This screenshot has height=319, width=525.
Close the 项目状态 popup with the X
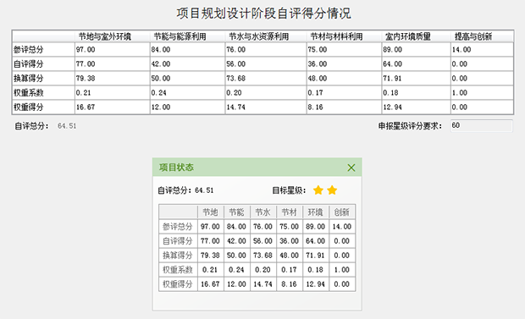(351, 168)
